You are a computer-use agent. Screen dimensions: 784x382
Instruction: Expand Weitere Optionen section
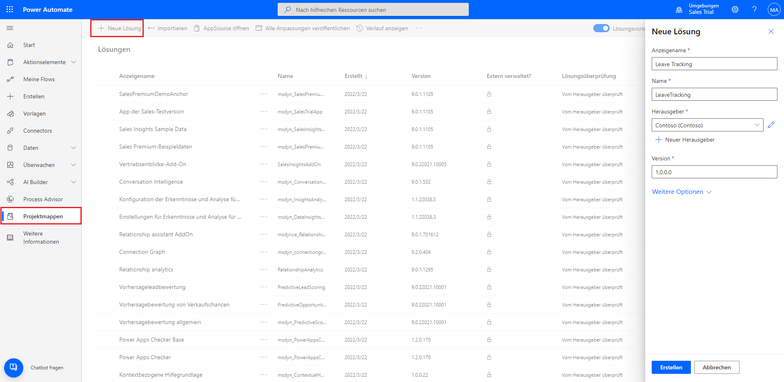[x=682, y=192]
